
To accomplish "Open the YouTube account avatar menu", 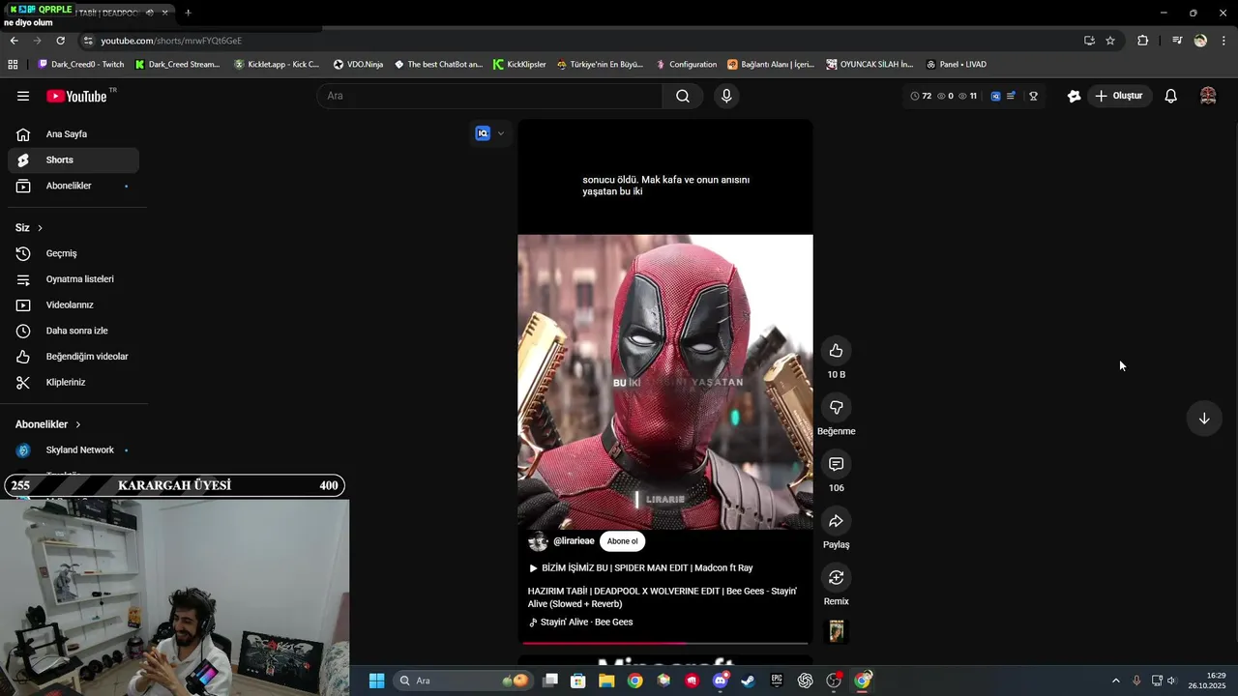I will [x=1208, y=96].
